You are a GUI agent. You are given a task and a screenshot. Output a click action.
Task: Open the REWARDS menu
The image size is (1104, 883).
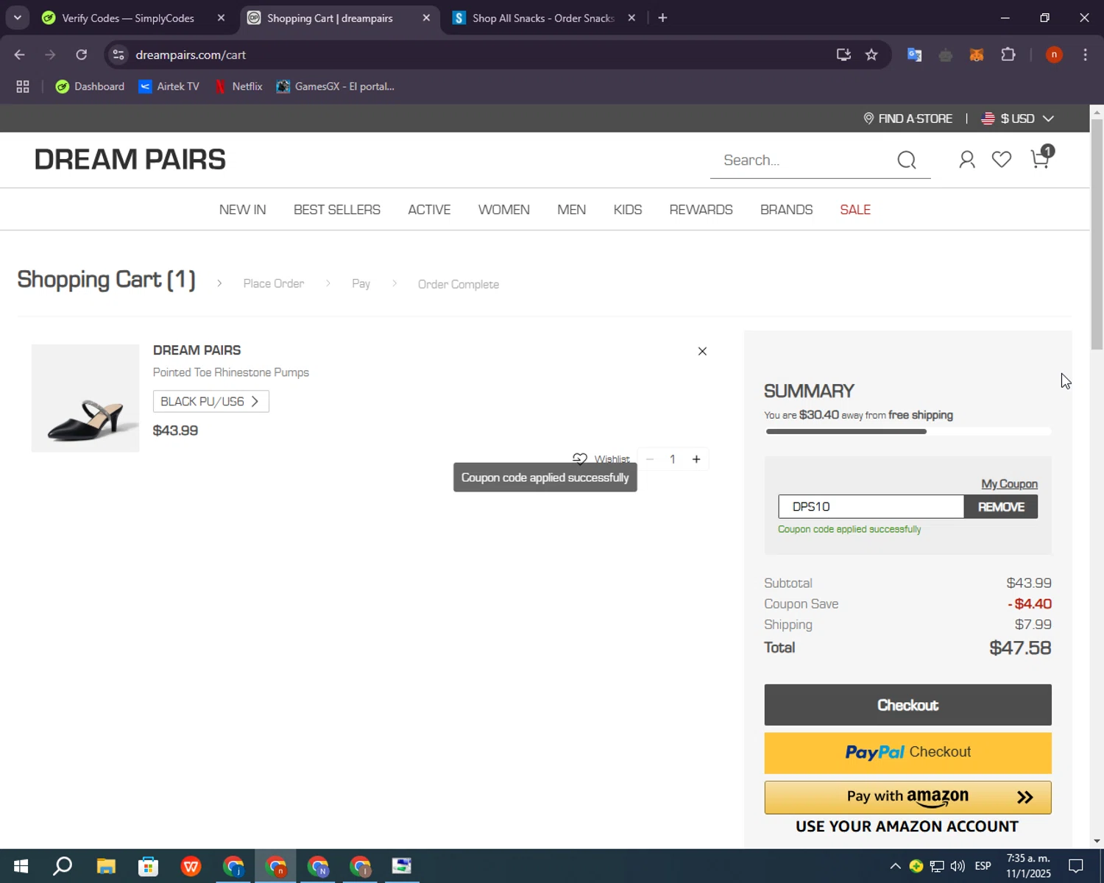click(x=701, y=210)
